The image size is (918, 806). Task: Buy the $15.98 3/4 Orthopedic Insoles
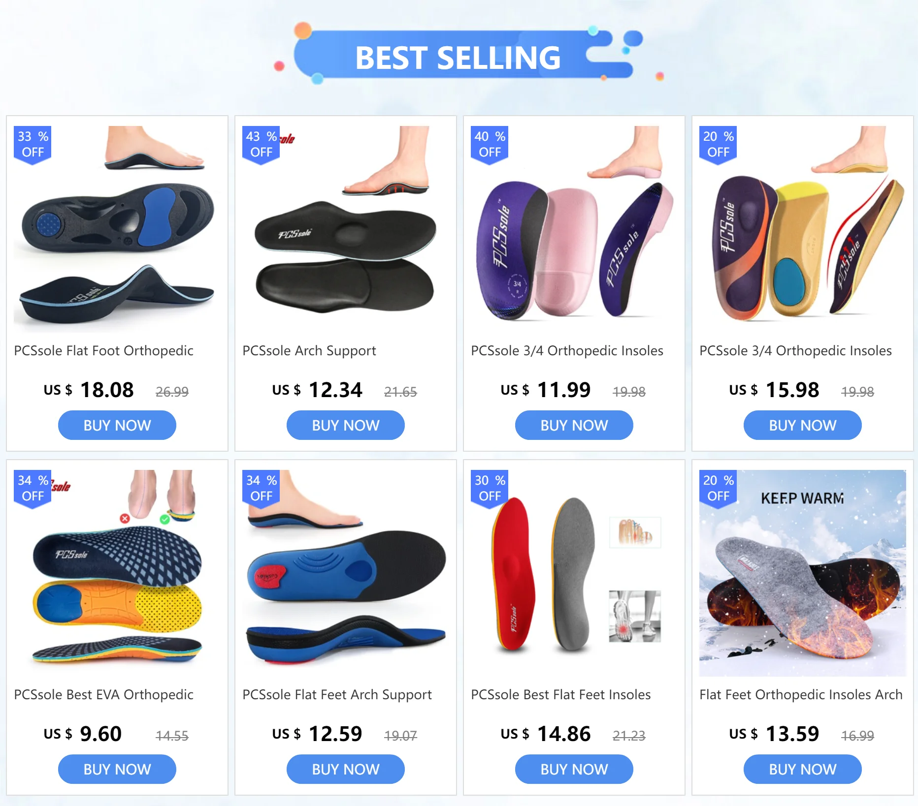[803, 425]
